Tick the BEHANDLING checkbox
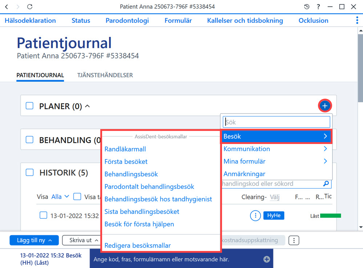This screenshot has height=268, width=363. [29, 140]
